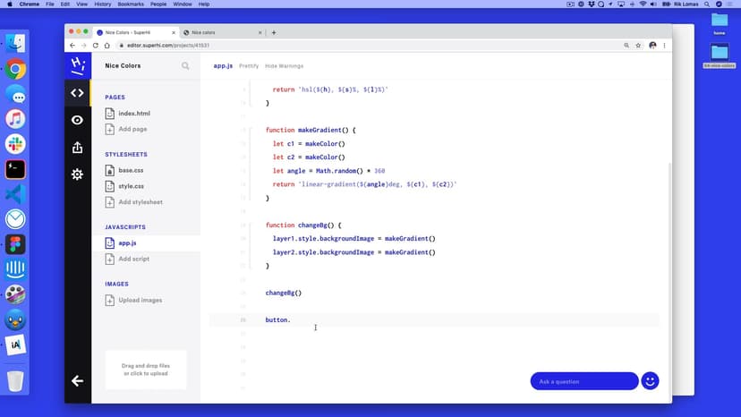Click the SuperHi logo icon
Viewport: 741px width, 417px height.
coord(77,65)
